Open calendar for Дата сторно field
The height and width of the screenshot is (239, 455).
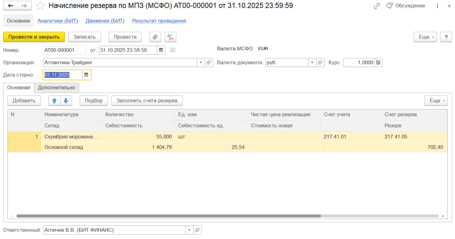[x=86, y=75]
